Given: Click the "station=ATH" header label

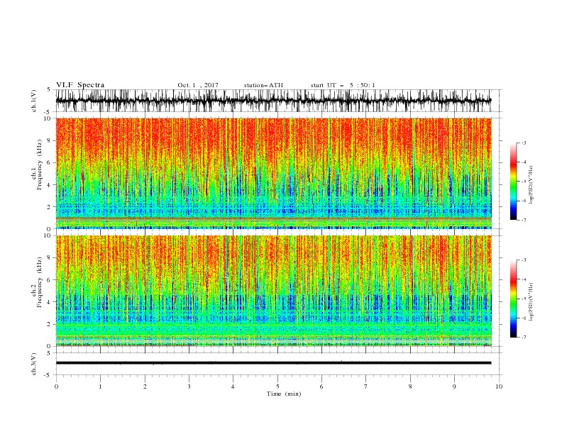Looking at the screenshot, I should 263,85.
